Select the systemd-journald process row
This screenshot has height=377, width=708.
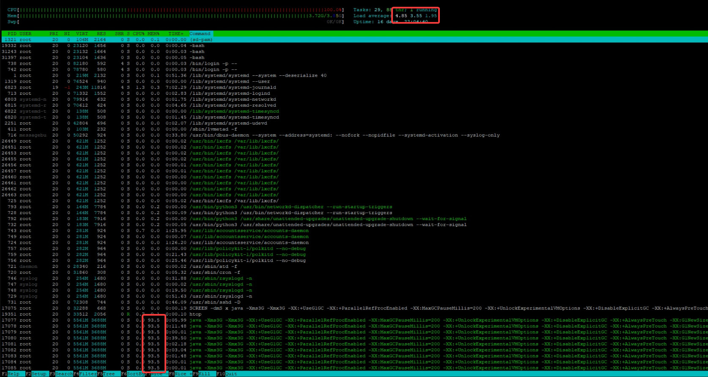tap(233, 88)
